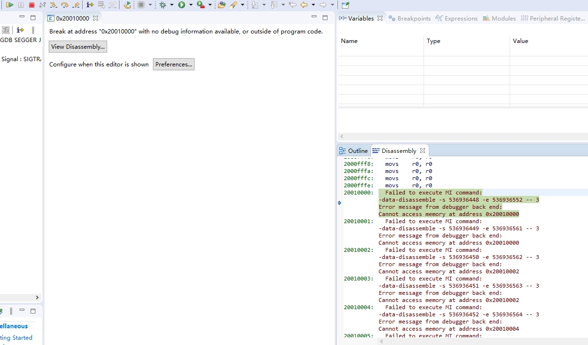
Task: Switch to the Outline tab
Action: click(x=357, y=151)
